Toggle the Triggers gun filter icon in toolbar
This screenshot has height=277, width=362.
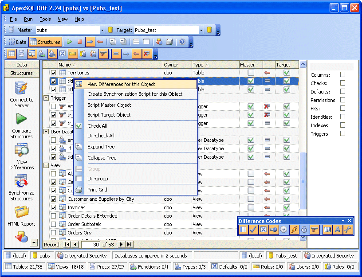tap(103, 54)
